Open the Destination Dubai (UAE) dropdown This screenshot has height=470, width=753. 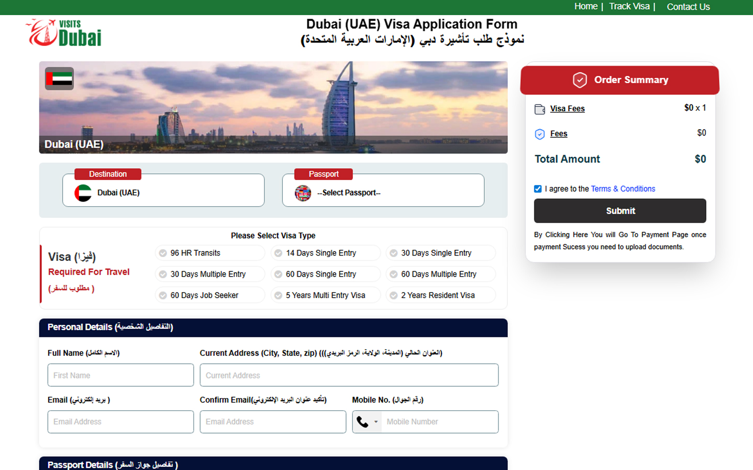click(x=163, y=192)
